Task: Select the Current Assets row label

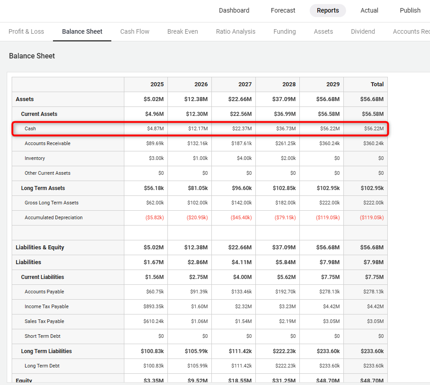Action: (39, 114)
